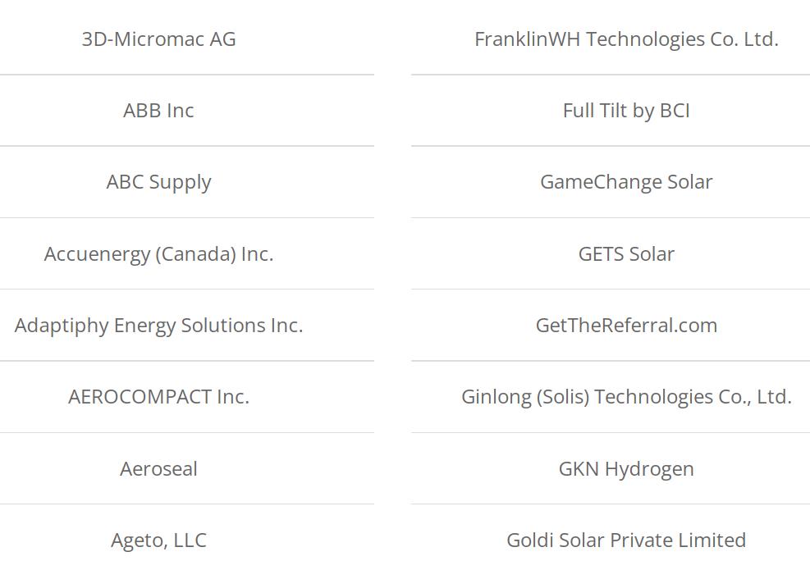Screen dimensions: 810x570
Task: Open the AEROCOMPACT Inc. listing
Action: point(158,397)
